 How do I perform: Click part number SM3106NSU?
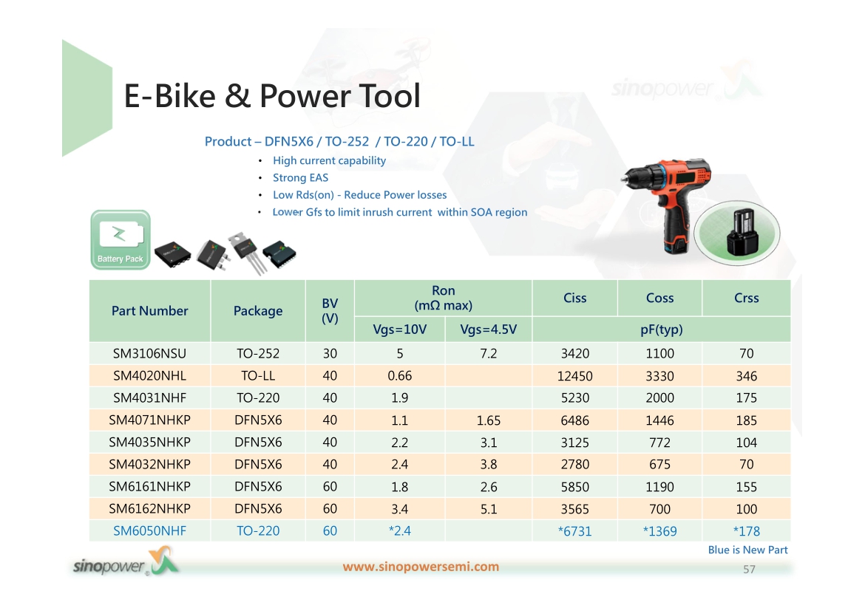(149, 353)
